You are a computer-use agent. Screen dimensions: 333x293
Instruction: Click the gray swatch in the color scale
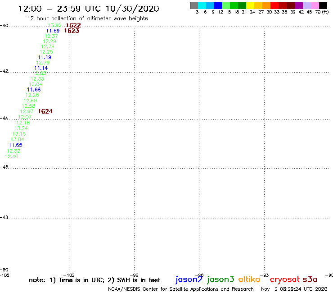click(194, 5)
